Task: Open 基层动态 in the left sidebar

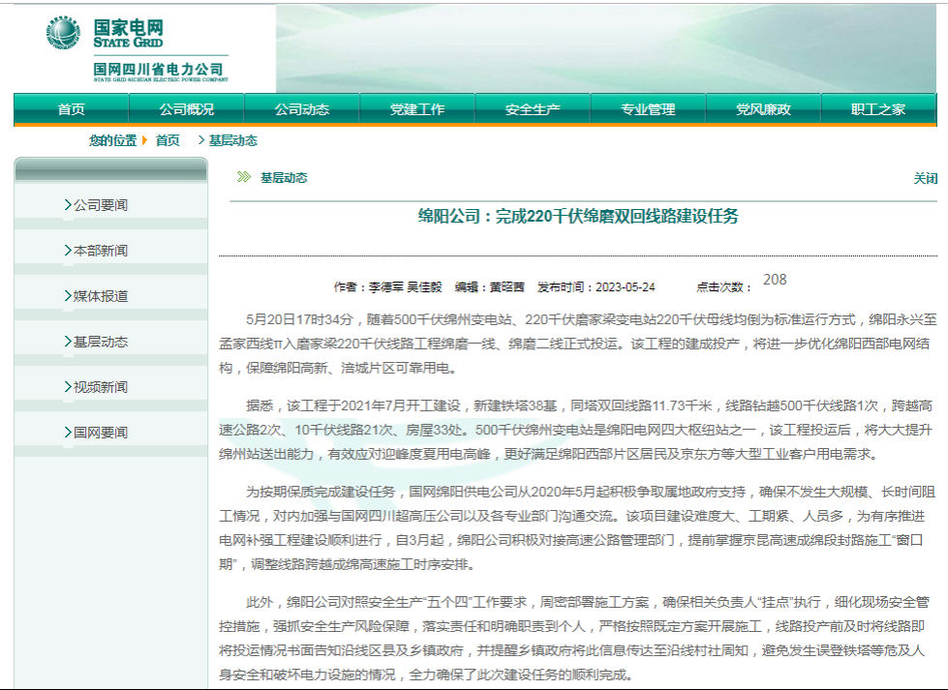Action: click(x=100, y=342)
